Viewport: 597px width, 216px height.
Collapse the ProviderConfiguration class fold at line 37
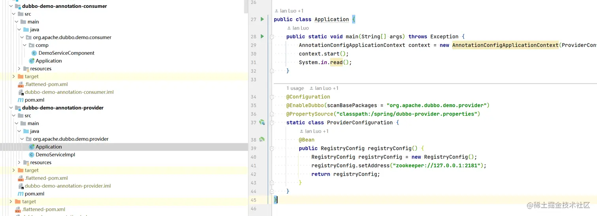(x=272, y=123)
